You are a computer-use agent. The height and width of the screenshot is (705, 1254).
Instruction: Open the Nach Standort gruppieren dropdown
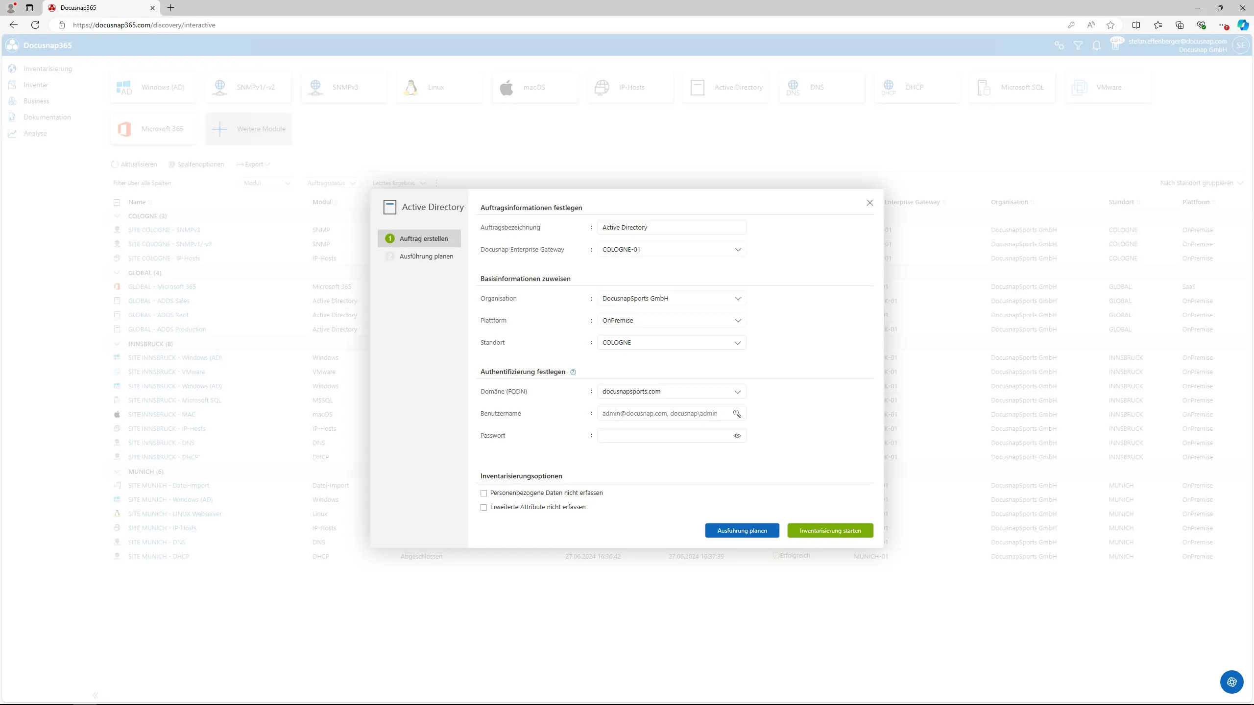point(1201,183)
